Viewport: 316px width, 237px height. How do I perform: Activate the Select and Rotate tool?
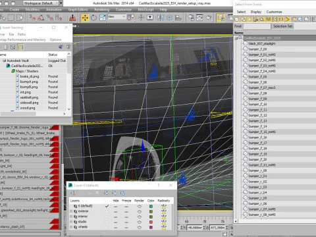(x=93, y=18)
